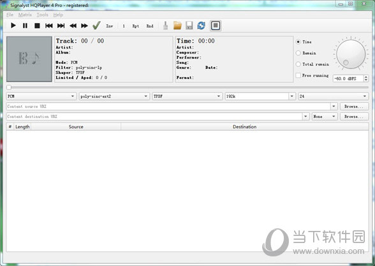Browse for content destination
The width and height of the screenshot is (375, 266).
pyautogui.click(x=354, y=117)
